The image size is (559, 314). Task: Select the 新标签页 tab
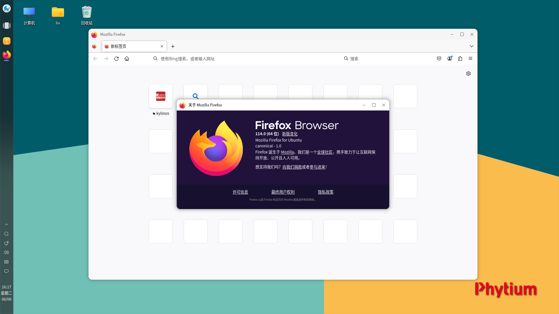click(x=134, y=46)
